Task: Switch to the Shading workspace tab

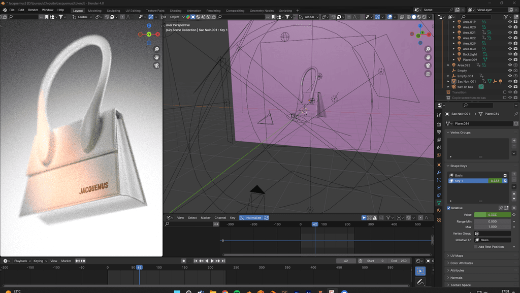Action: (175, 10)
